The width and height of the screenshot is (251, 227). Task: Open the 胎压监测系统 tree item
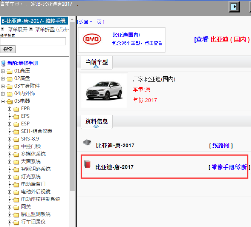tap(36, 214)
